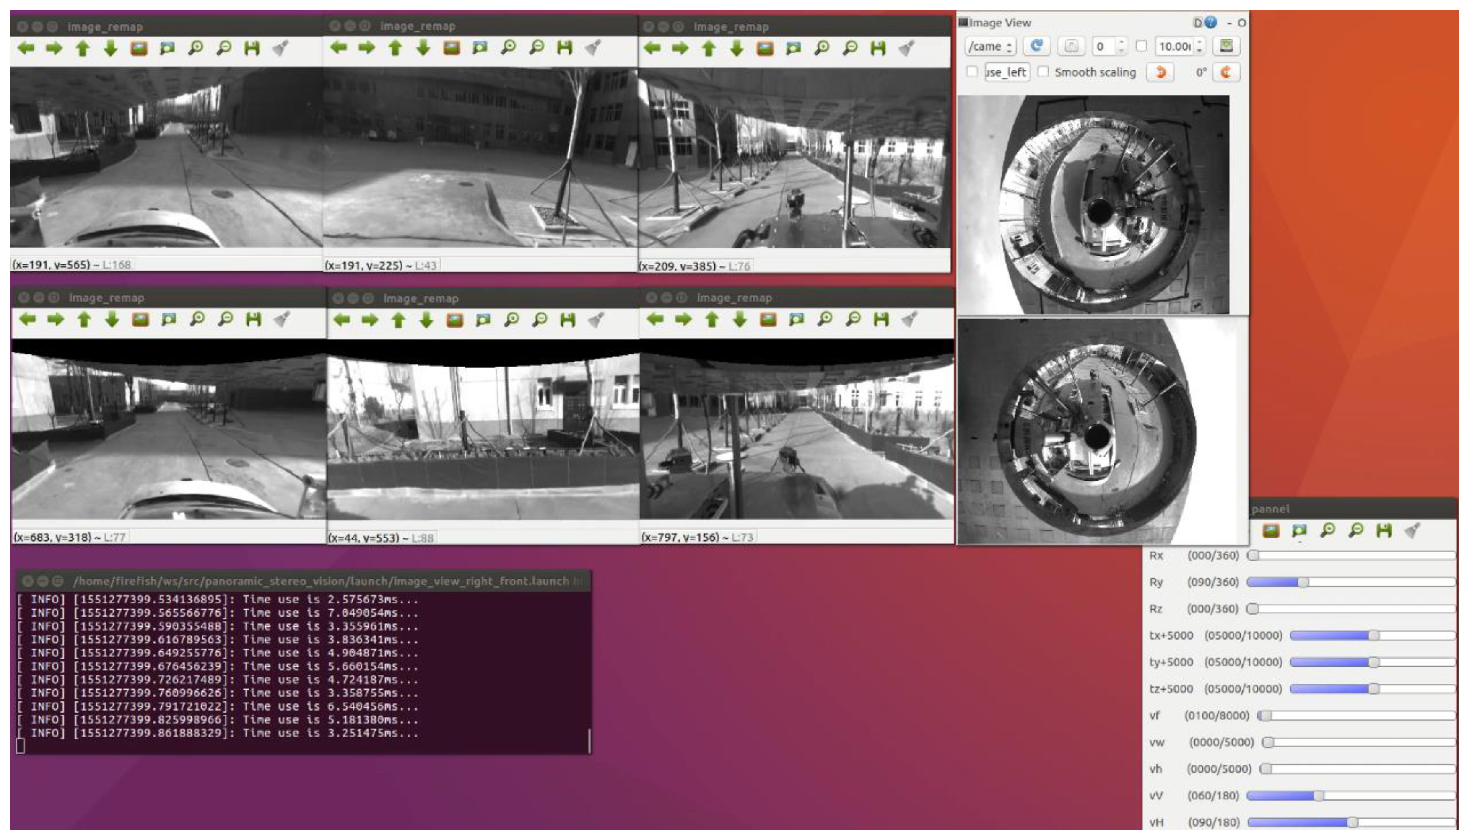Click the green save-image button in Image View

click(1226, 46)
